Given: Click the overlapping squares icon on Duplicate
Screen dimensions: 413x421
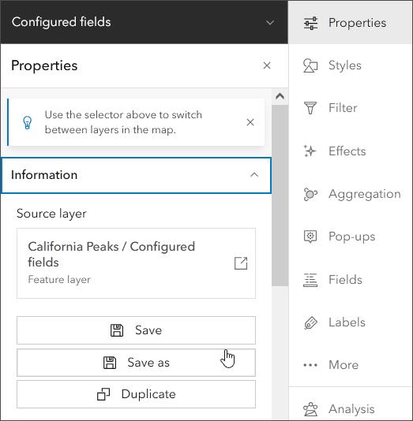Looking at the screenshot, I should [103, 394].
